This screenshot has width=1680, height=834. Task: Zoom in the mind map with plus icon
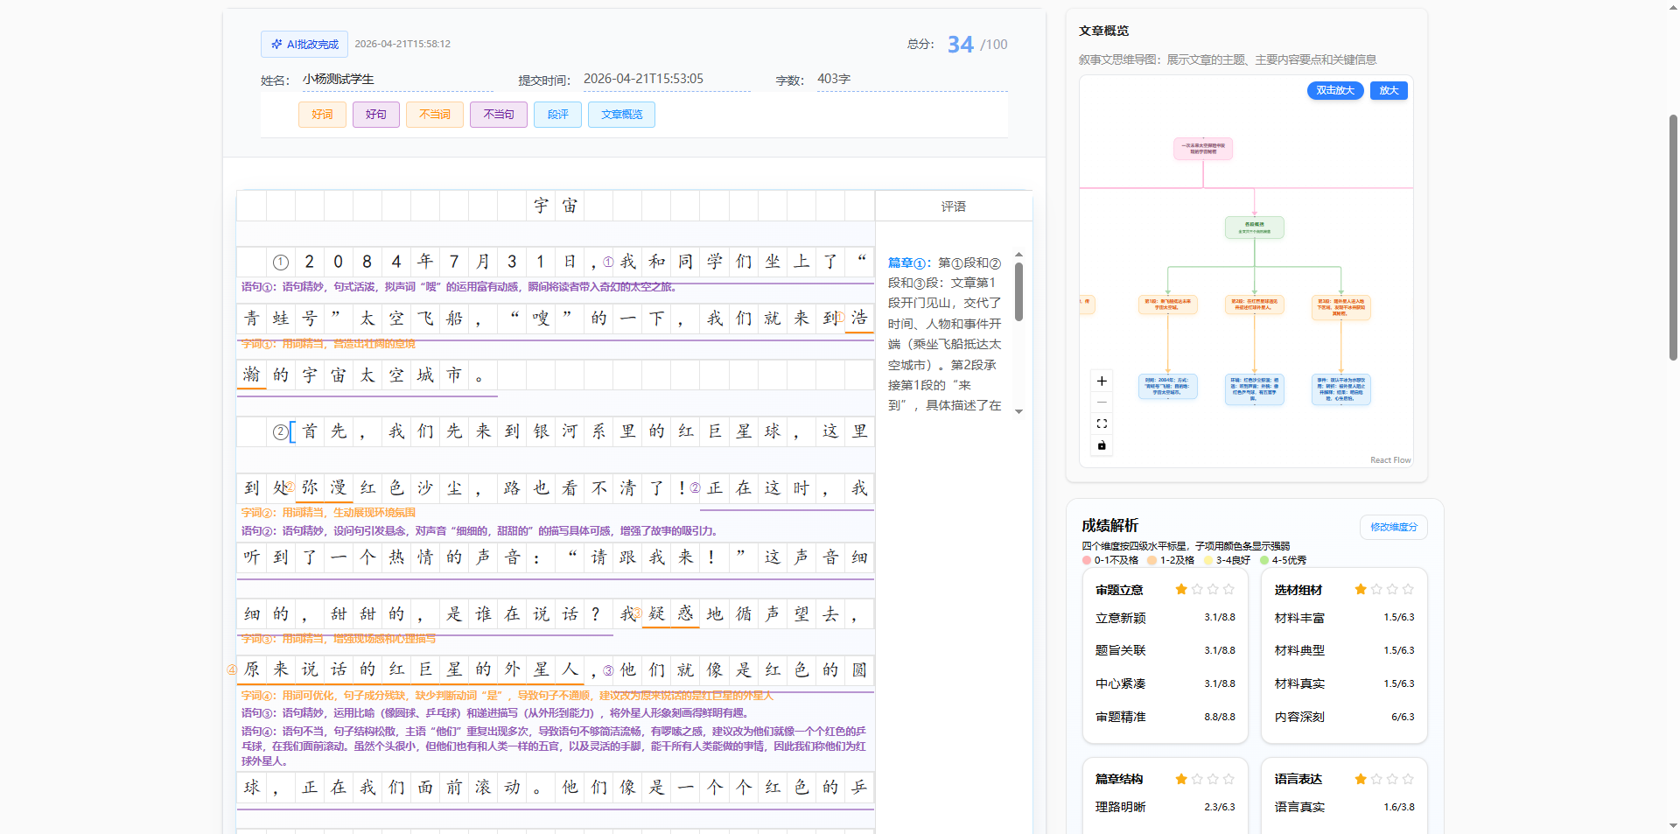click(x=1102, y=381)
